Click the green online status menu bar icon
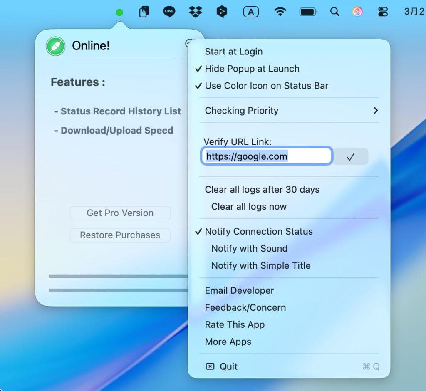The width and height of the screenshot is (426, 391). click(x=119, y=12)
